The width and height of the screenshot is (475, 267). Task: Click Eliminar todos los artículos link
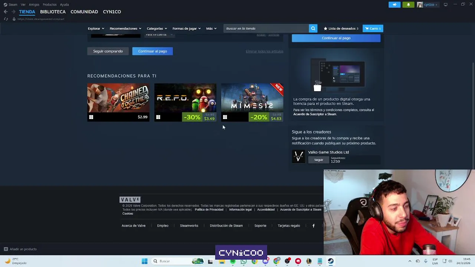pos(264,51)
